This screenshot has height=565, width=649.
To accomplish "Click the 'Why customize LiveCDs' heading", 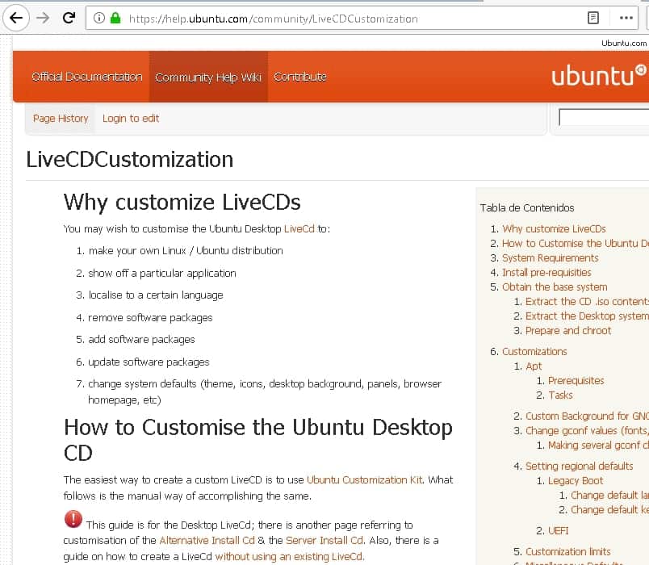I will coord(182,203).
